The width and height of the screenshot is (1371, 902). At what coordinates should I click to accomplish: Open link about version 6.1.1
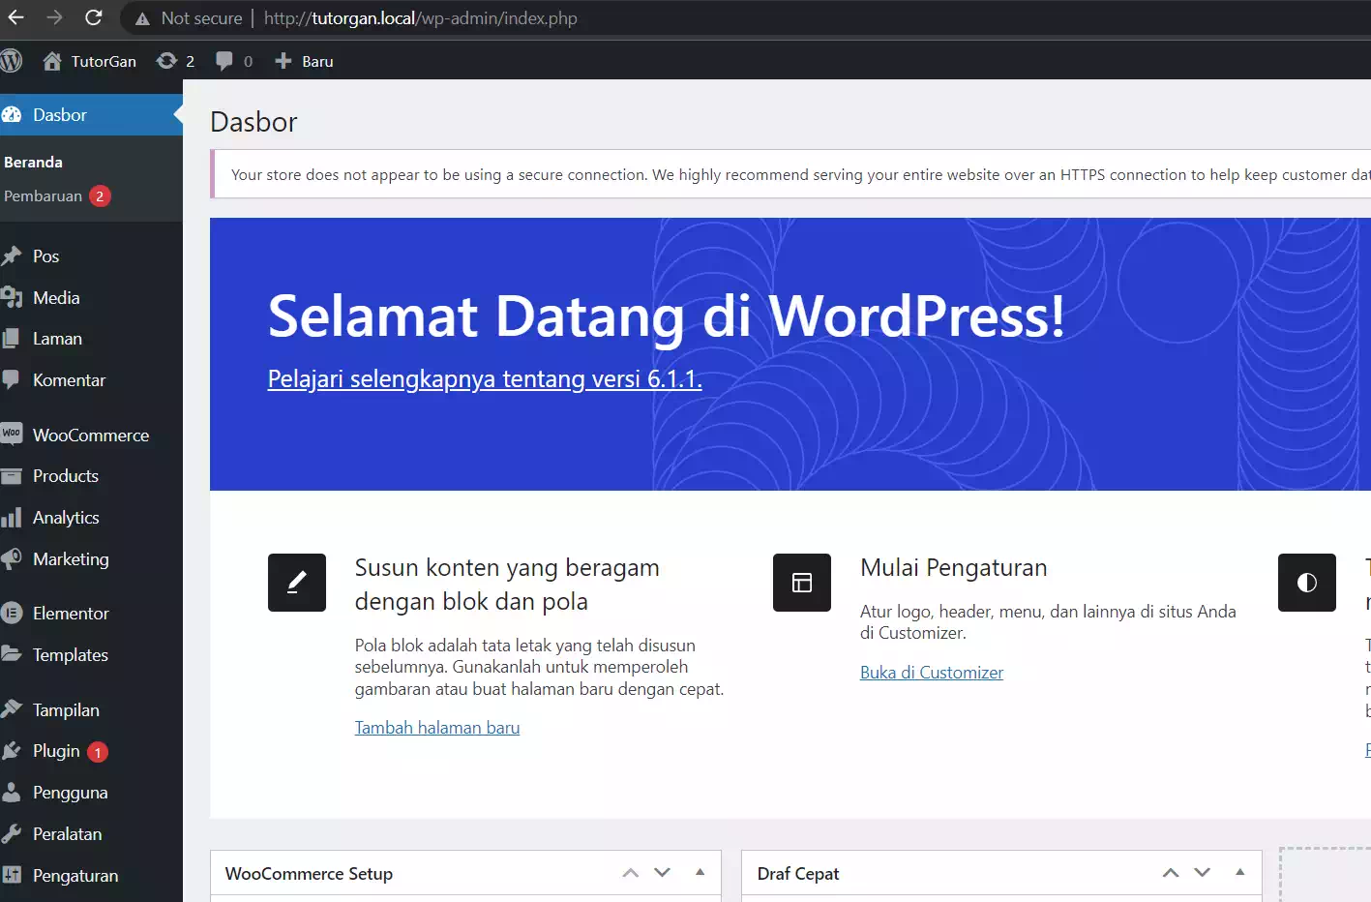pyautogui.click(x=485, y=378)
